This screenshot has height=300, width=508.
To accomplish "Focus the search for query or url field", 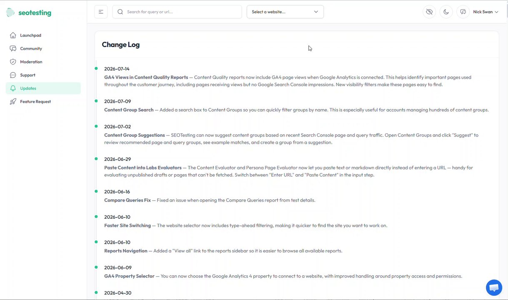I will click(177, 12).
